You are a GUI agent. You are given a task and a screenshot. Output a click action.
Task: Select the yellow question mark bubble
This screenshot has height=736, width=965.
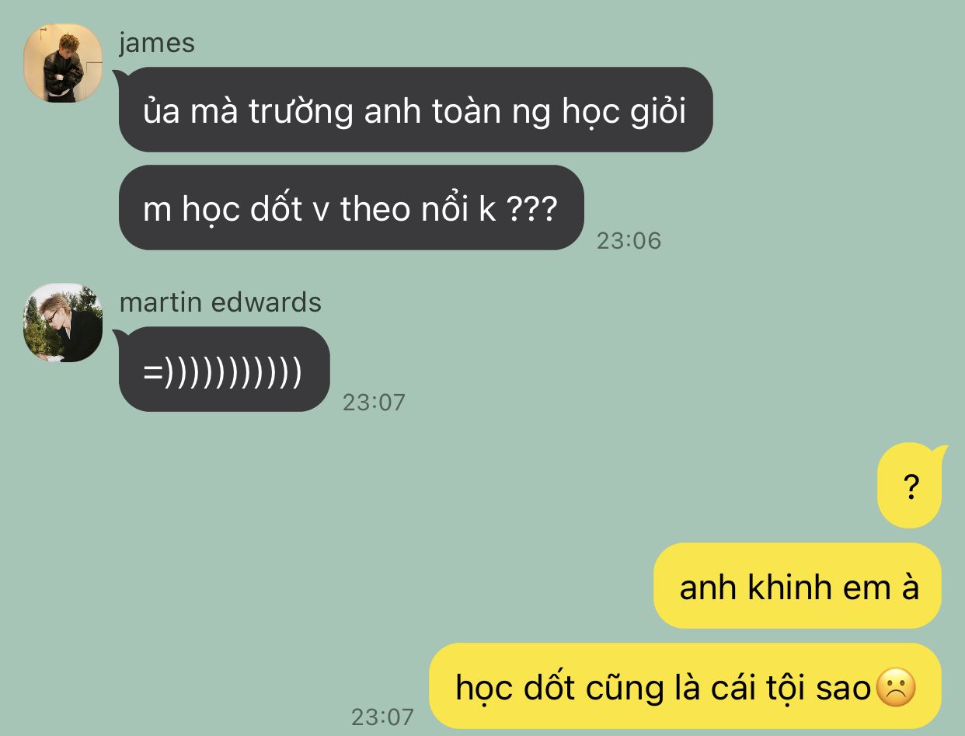pyautogui.click(x=910, y=486)
